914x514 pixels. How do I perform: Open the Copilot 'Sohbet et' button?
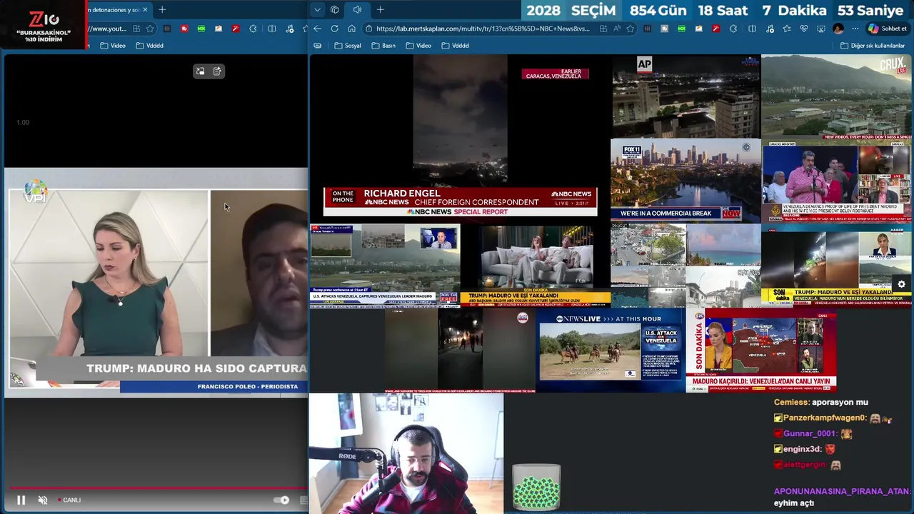point(887,29)
